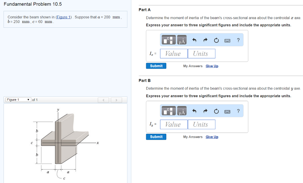Image resolution: width=303 pixels, height=183 pixels.
Task: Open µÅ symbols tool in Part B
Action: click(182, 111)
